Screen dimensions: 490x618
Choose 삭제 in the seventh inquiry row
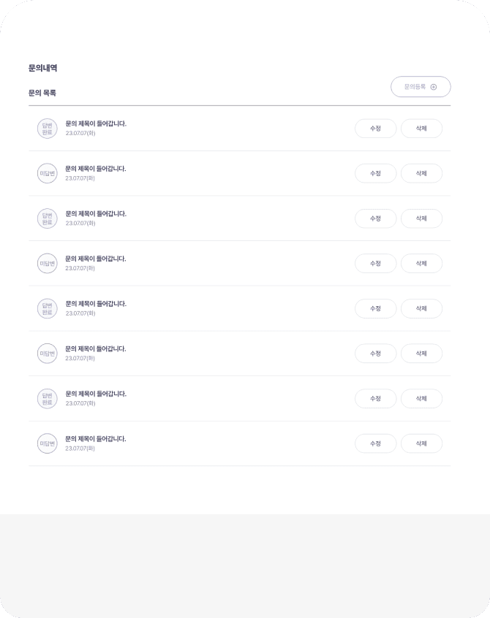point(421,399)
